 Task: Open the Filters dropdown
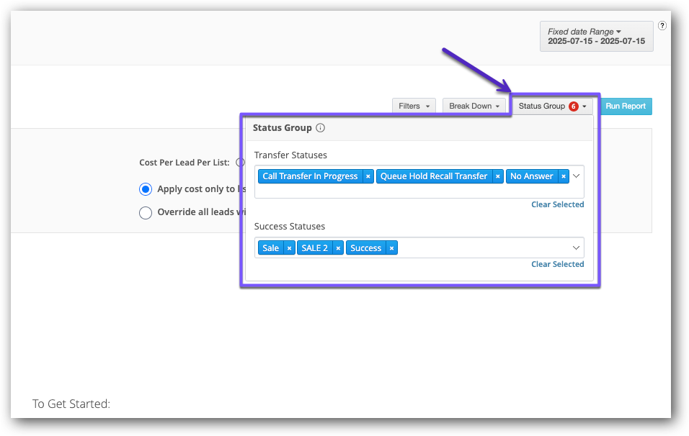(414, 106)
